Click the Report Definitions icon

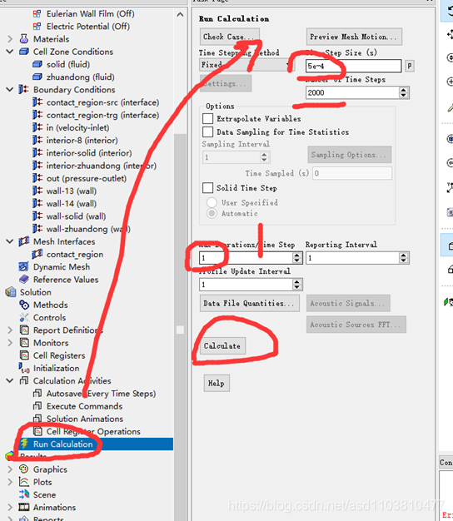[x=24, y=330]
